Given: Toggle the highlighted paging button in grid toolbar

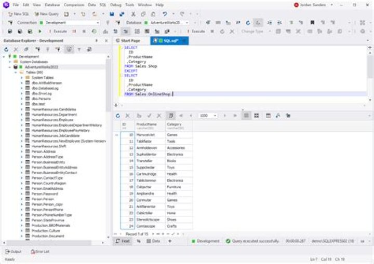Looking at the screenshot, I should click(x=171, y=116).
